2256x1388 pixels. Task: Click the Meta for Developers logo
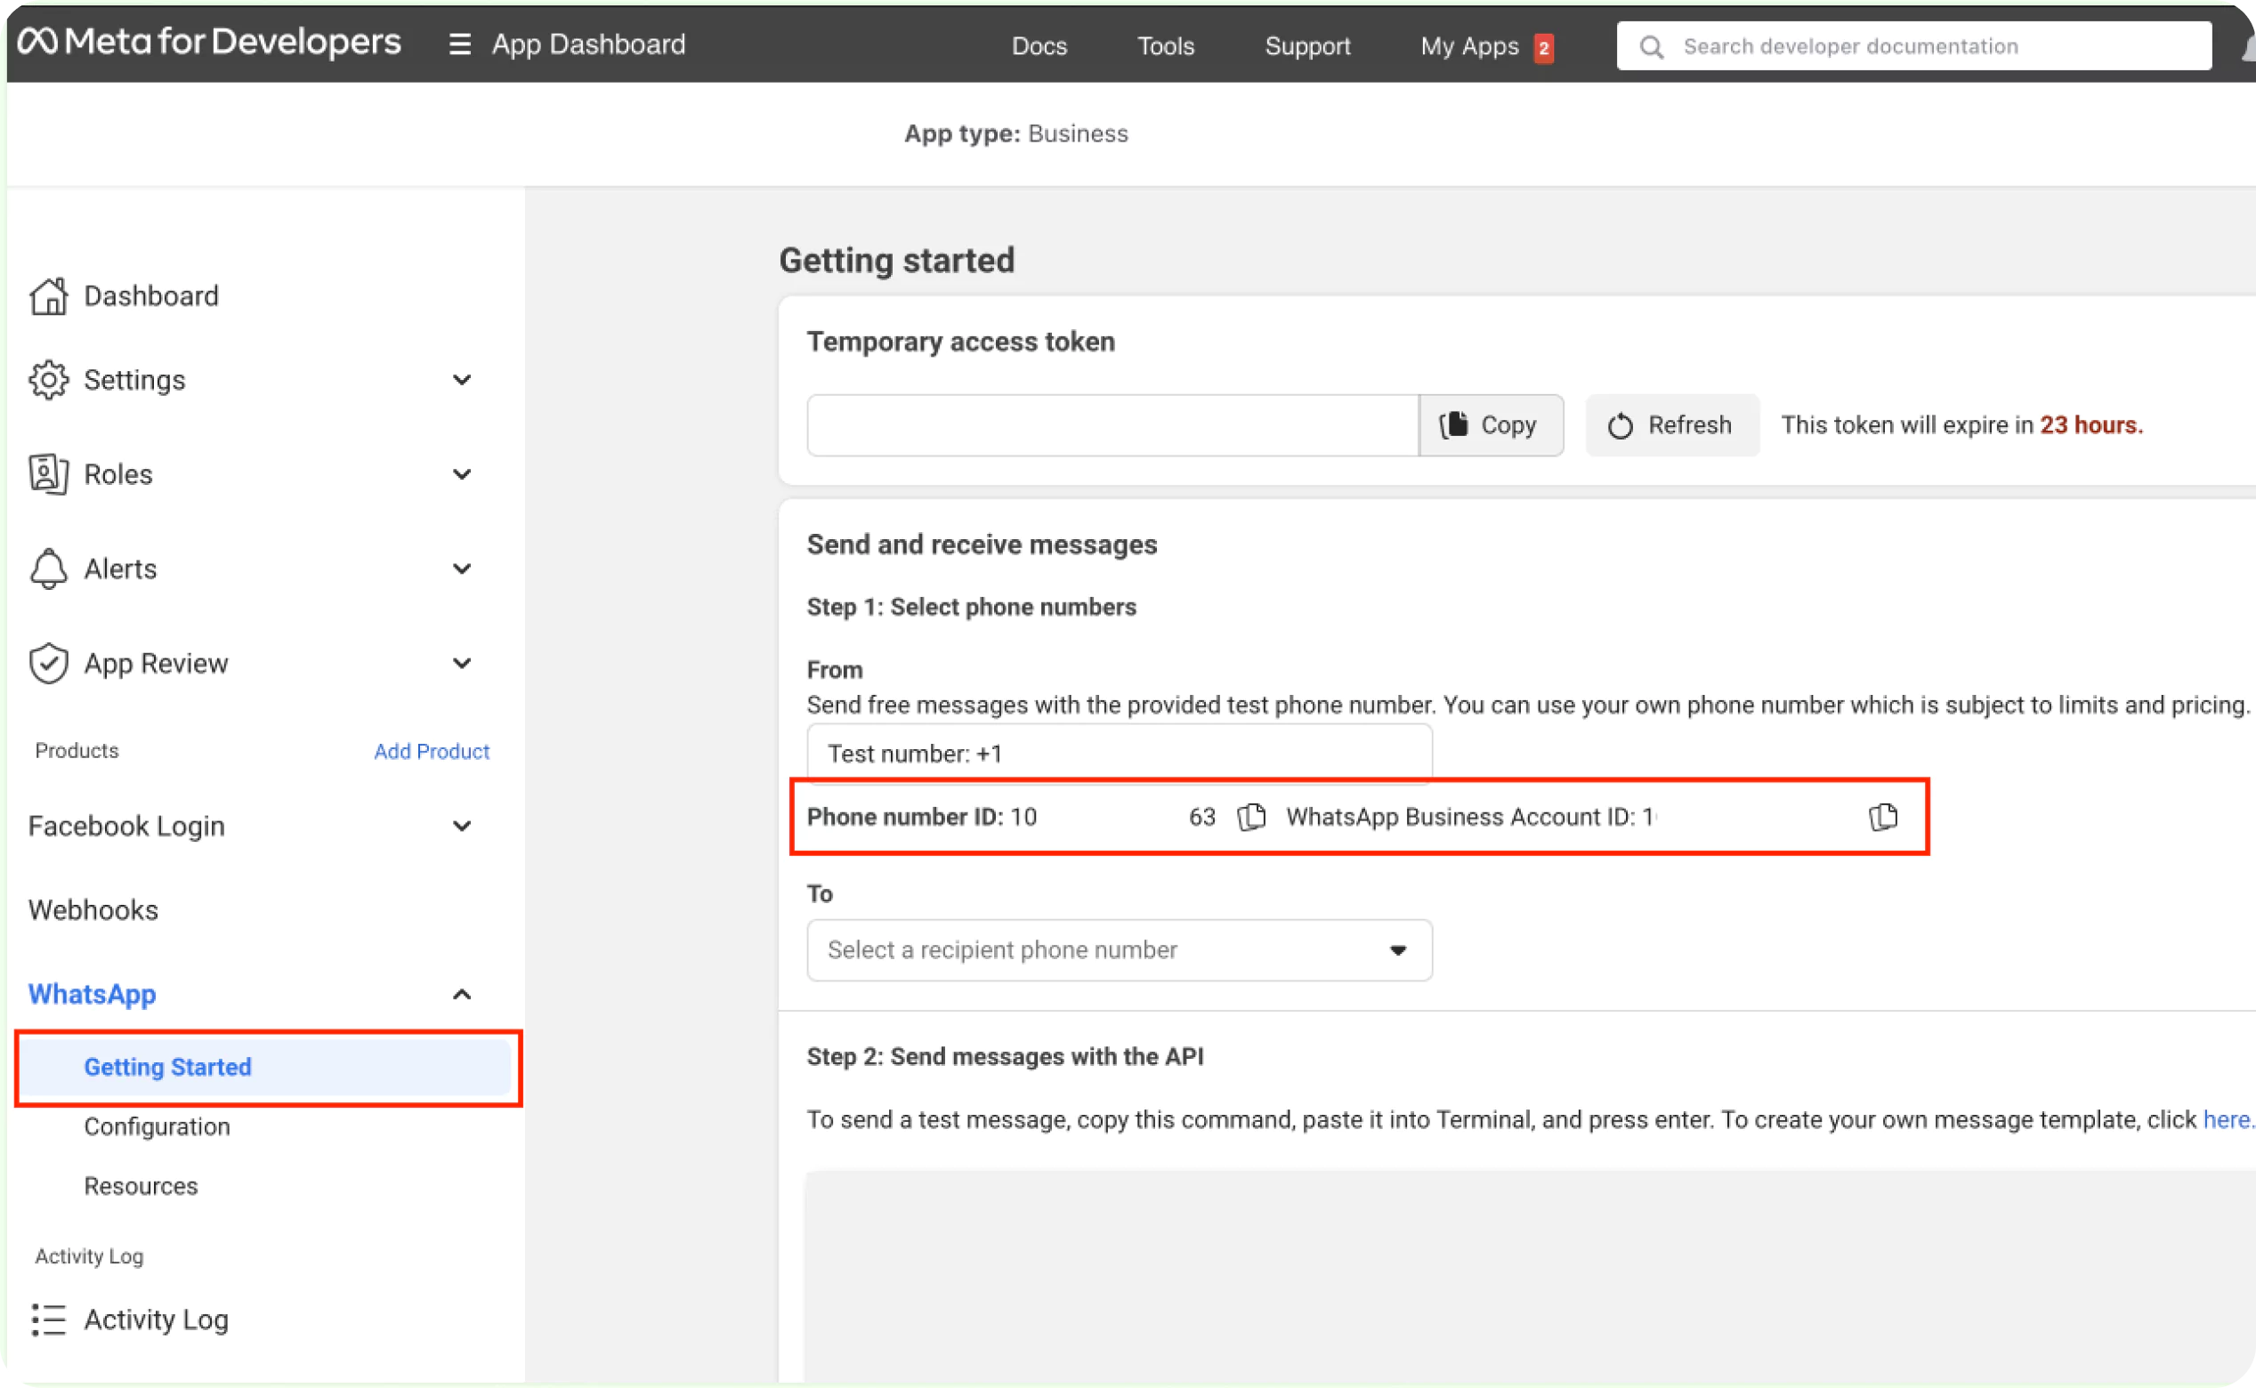(x=209, y=42)
